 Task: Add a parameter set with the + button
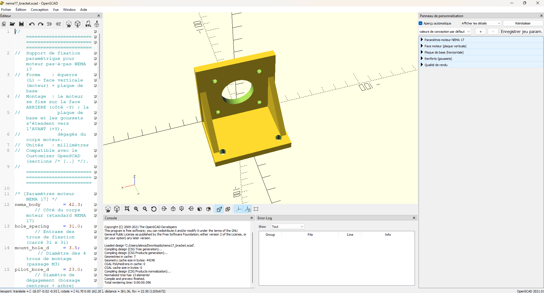click(481, 32)
